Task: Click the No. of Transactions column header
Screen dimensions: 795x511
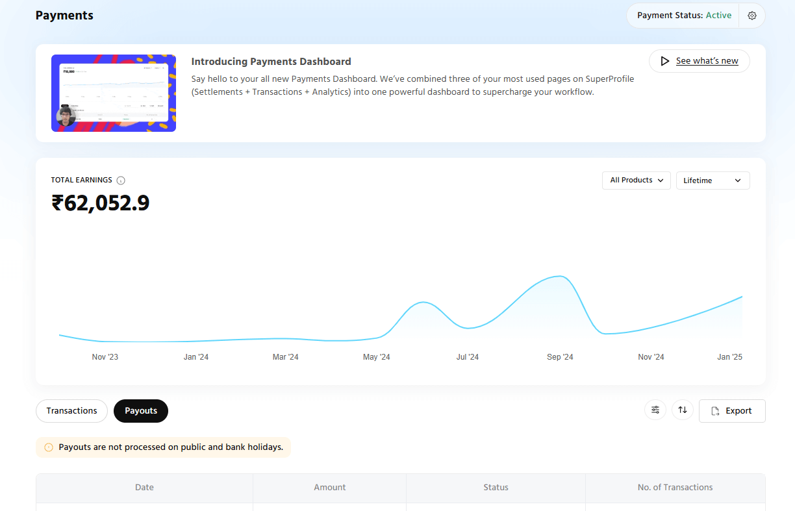Action: 675,488
